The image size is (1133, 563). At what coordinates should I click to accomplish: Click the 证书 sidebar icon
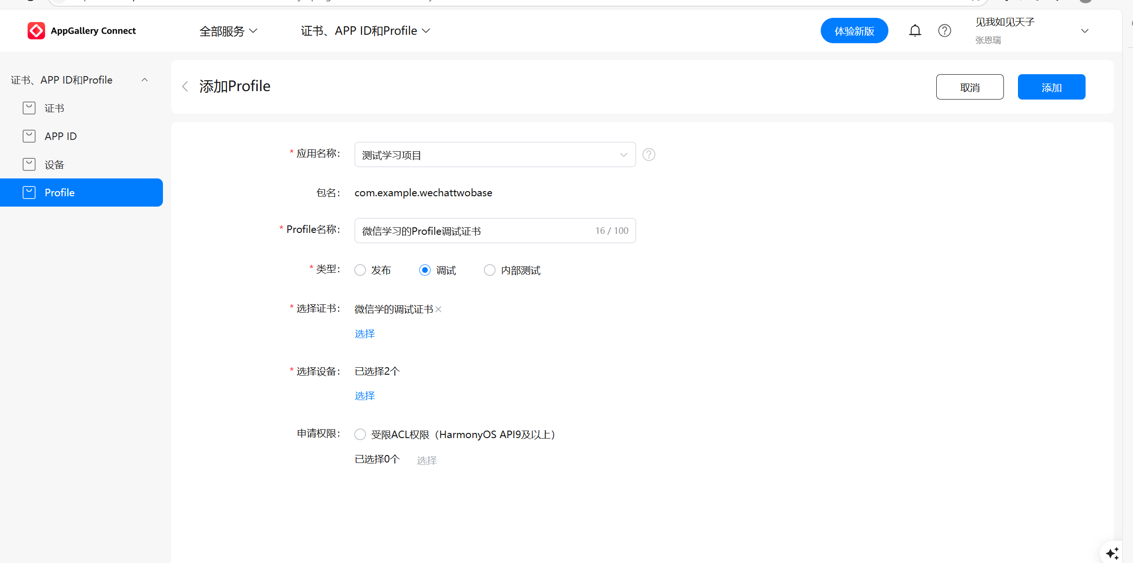[x=29, y=108]
